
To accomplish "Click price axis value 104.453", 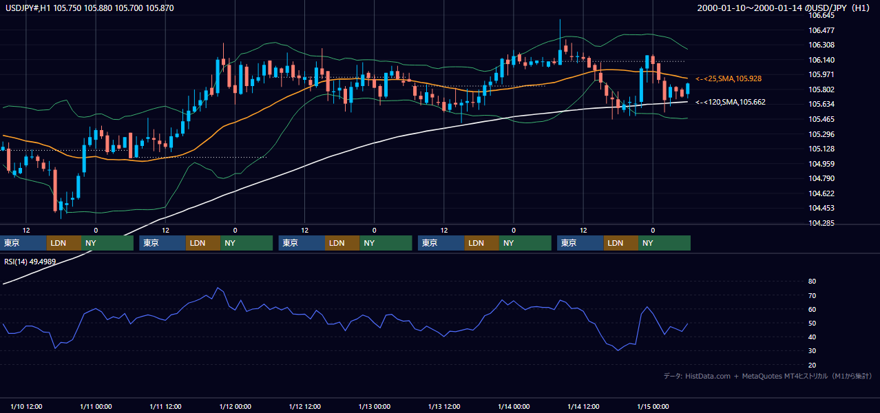I will [x=822, y=208].
